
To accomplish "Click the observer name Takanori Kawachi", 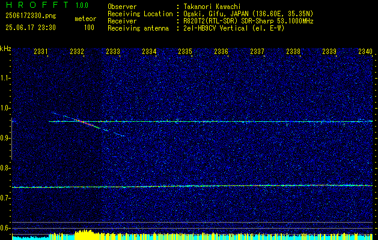I will click(212, 7).
